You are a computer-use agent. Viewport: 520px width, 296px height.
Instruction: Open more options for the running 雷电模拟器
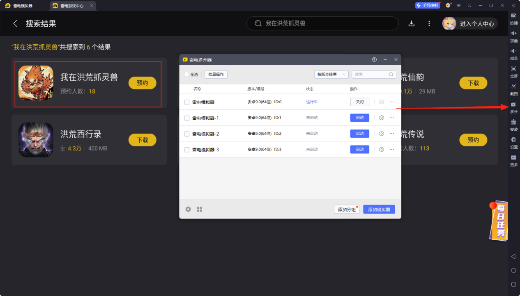click(392, 102)
